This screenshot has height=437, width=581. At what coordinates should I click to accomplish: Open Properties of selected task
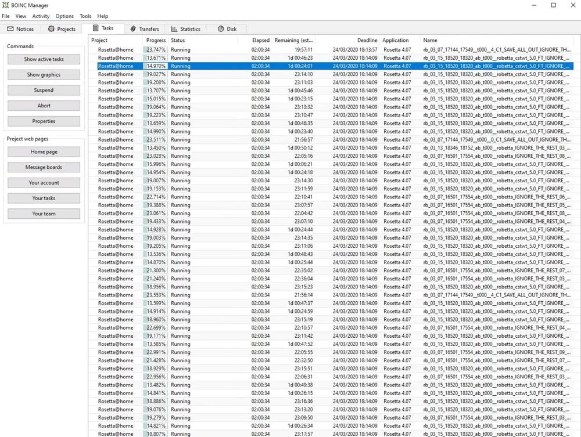(x=44, y=121)
